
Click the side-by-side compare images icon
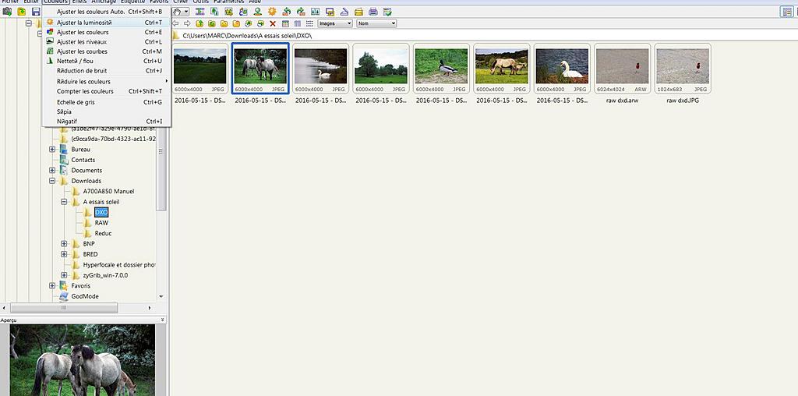(315, 12)
